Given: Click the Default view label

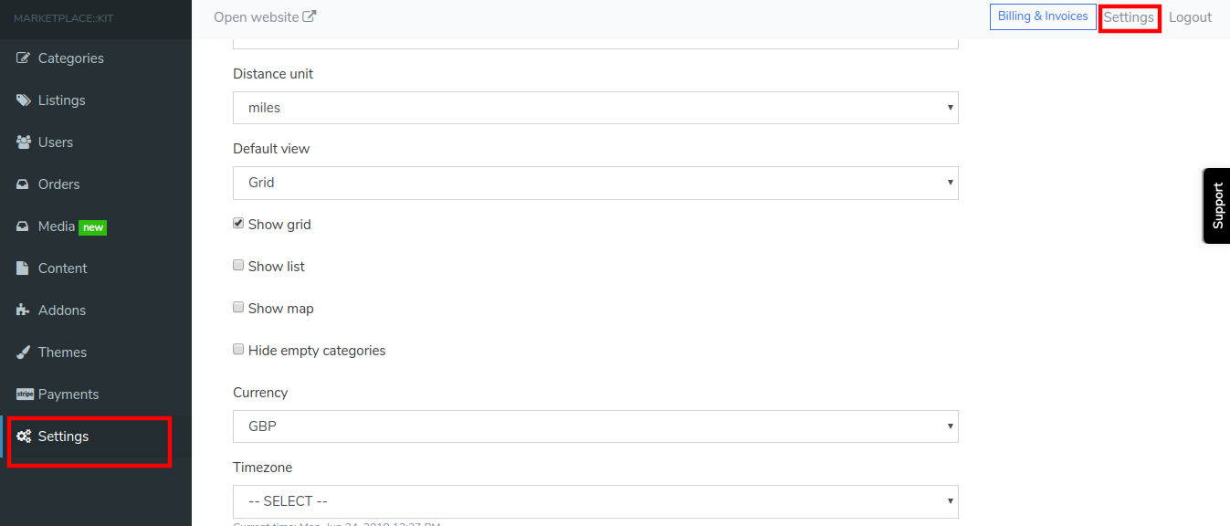Looking at the screenshot, I should point(271,149).
